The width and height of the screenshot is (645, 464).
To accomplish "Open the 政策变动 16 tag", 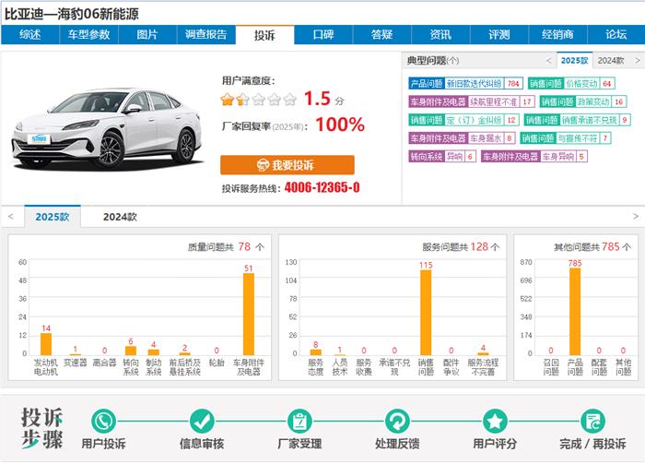I will click(583, 101).
